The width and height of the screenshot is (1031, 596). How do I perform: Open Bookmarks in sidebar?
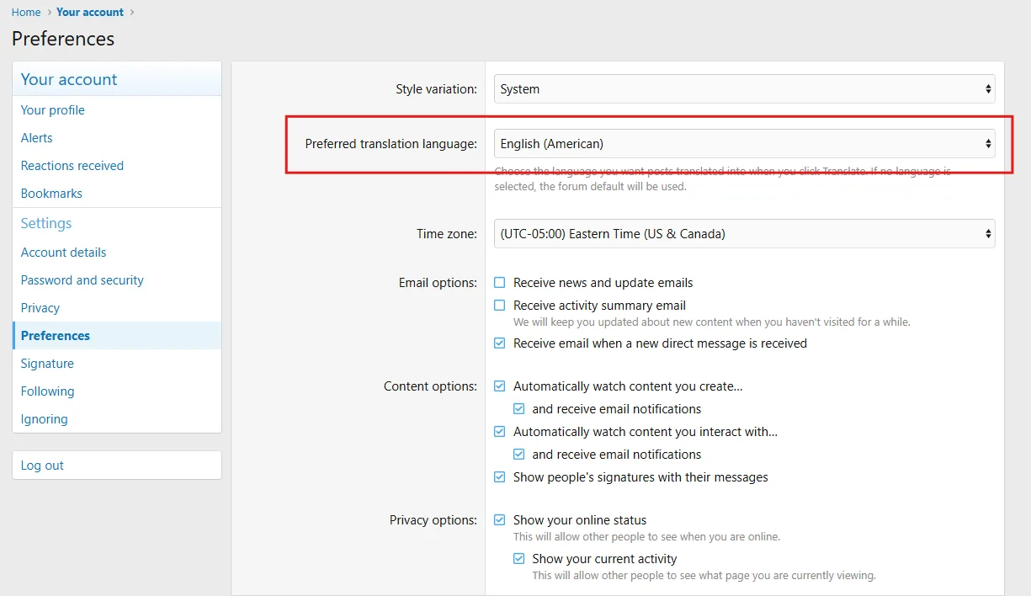click(117, 194)
